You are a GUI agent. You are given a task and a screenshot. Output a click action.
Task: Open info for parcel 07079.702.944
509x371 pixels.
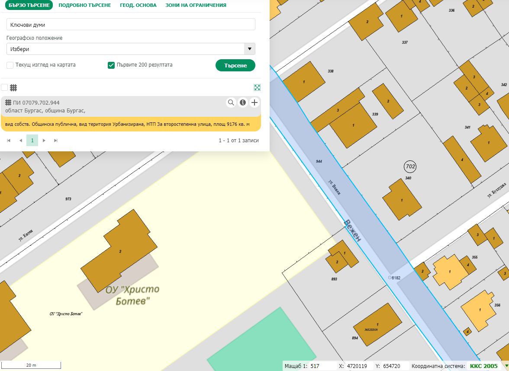tap(243, 102)
